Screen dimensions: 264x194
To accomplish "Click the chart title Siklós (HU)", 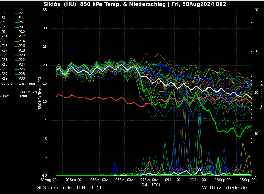I will pos(60,4).
